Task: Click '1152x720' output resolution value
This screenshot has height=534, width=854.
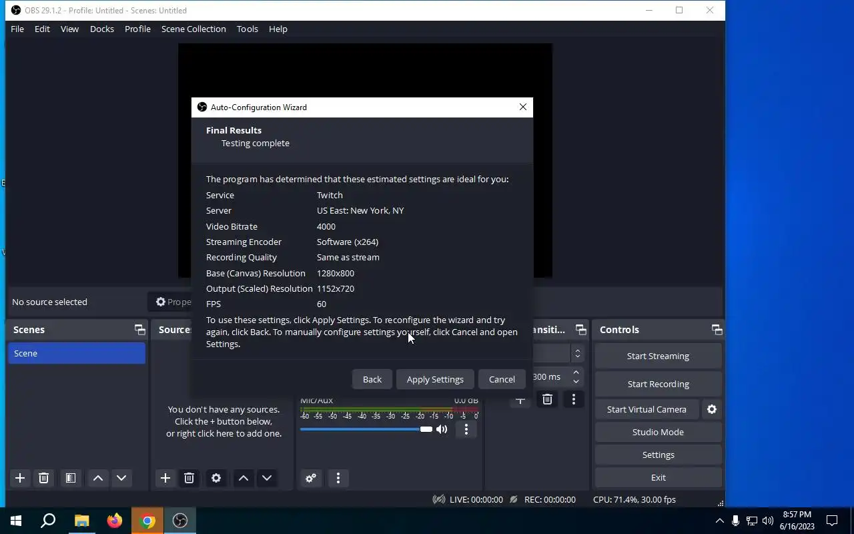Action: (x=336, y=288)
